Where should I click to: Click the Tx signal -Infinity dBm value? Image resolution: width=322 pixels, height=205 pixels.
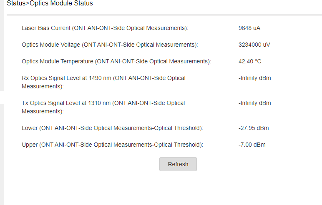[x=254, y=103]
